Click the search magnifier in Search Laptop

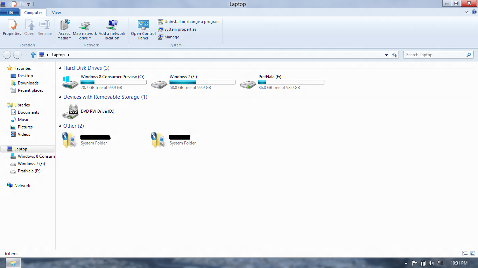point(469,55)
